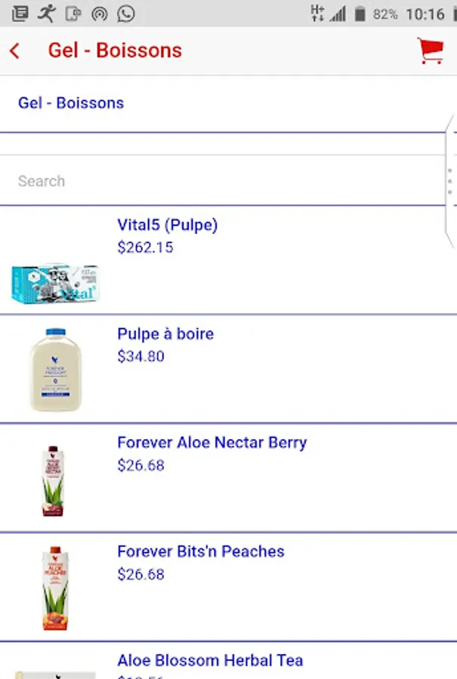Click the Forever Bits'n Peaches product name
457x679 pixels.
coord(200,551)
